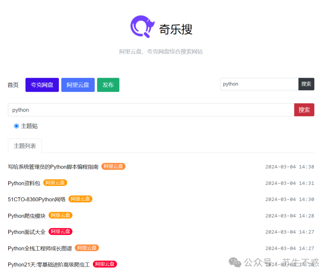Click the 奇乐搜 site title text
The image size is (330, 276).
pyautogui.click(x=176, y=29)
